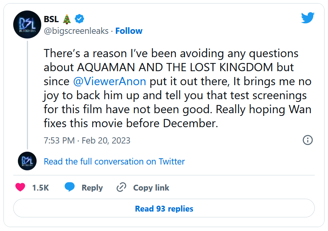
Task: Click the Copy link text
Action: [151, 188]
